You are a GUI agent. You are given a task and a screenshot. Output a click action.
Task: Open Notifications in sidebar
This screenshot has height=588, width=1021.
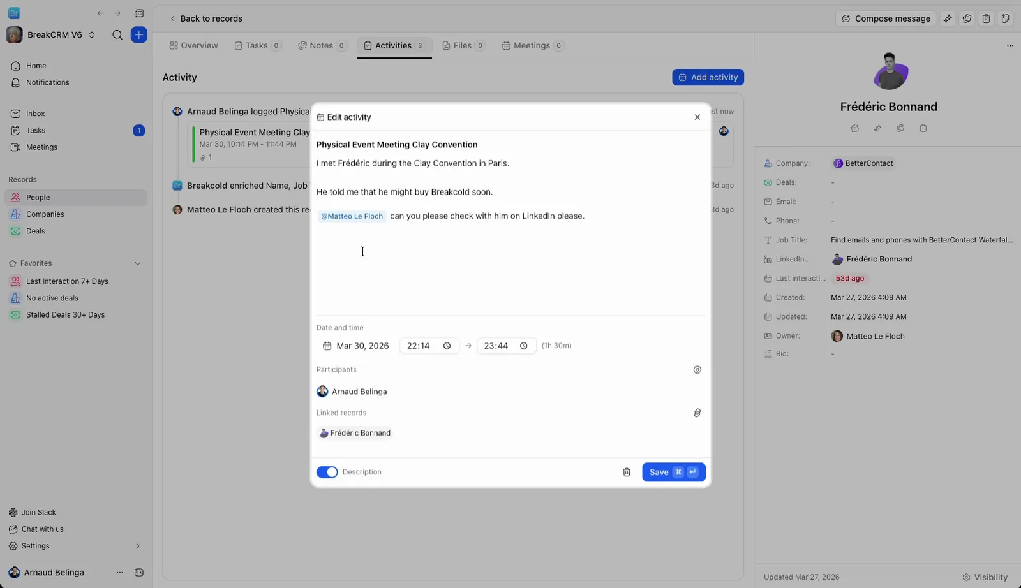[x=75, y=82]
